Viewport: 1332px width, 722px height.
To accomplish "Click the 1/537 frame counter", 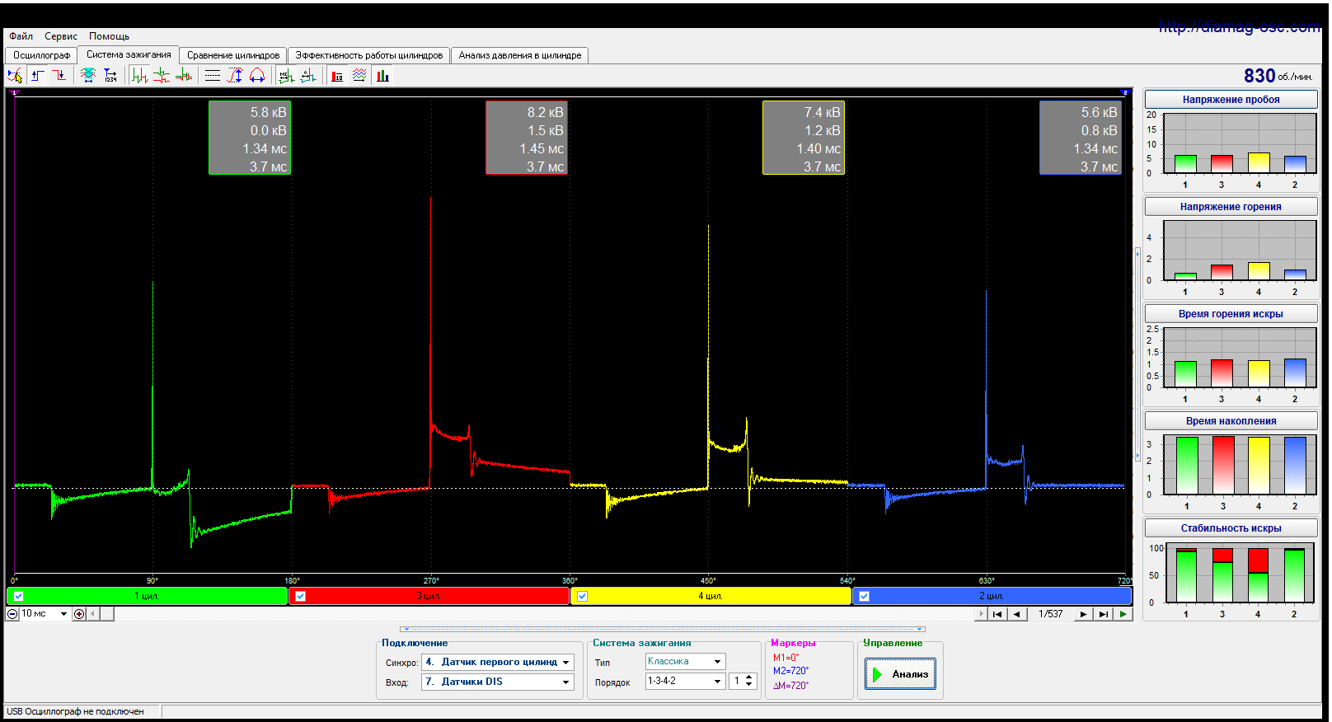I will click(x=1050, y=614).
